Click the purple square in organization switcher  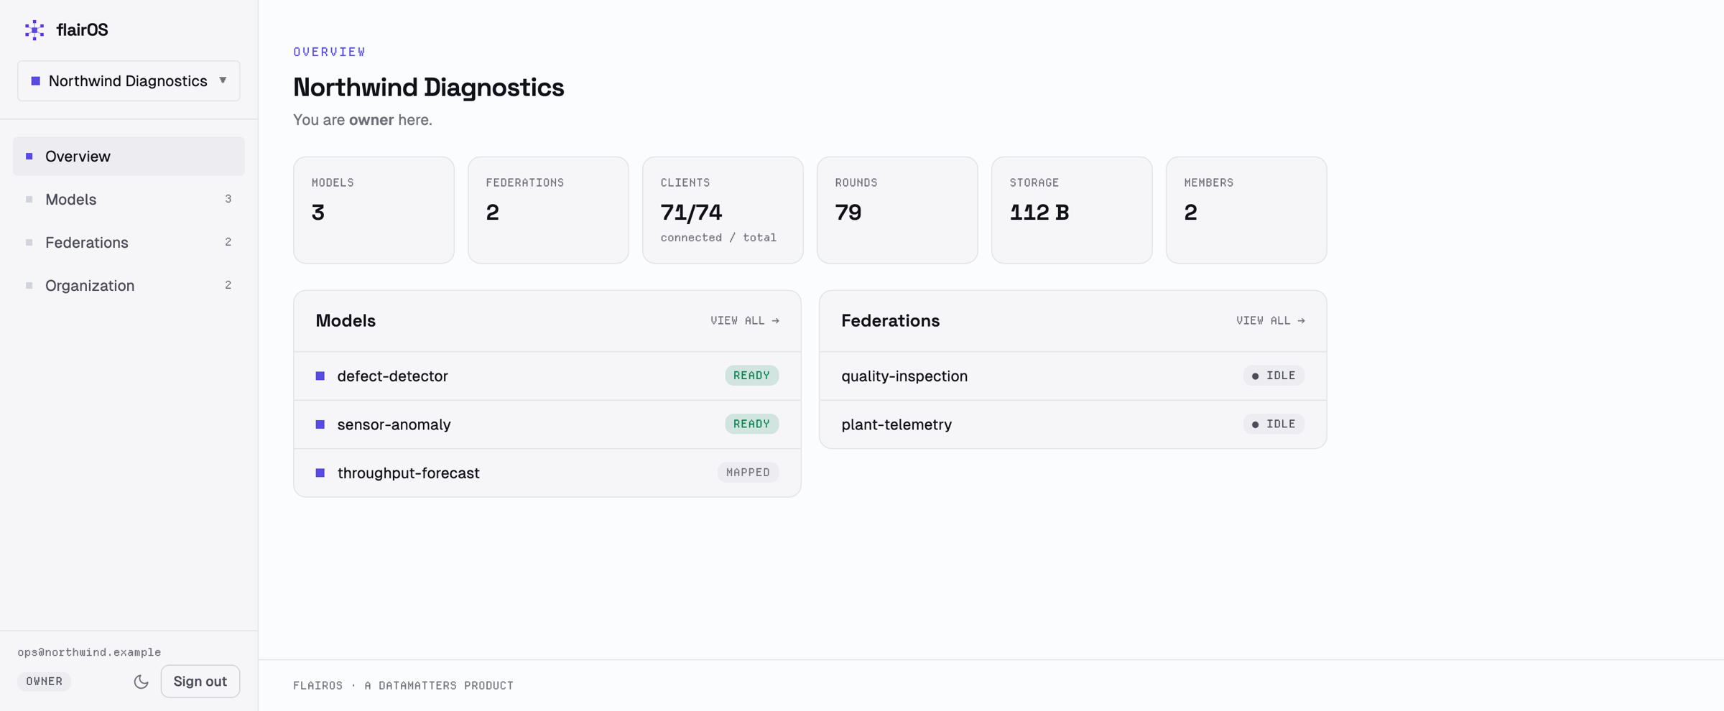(35, 81)
